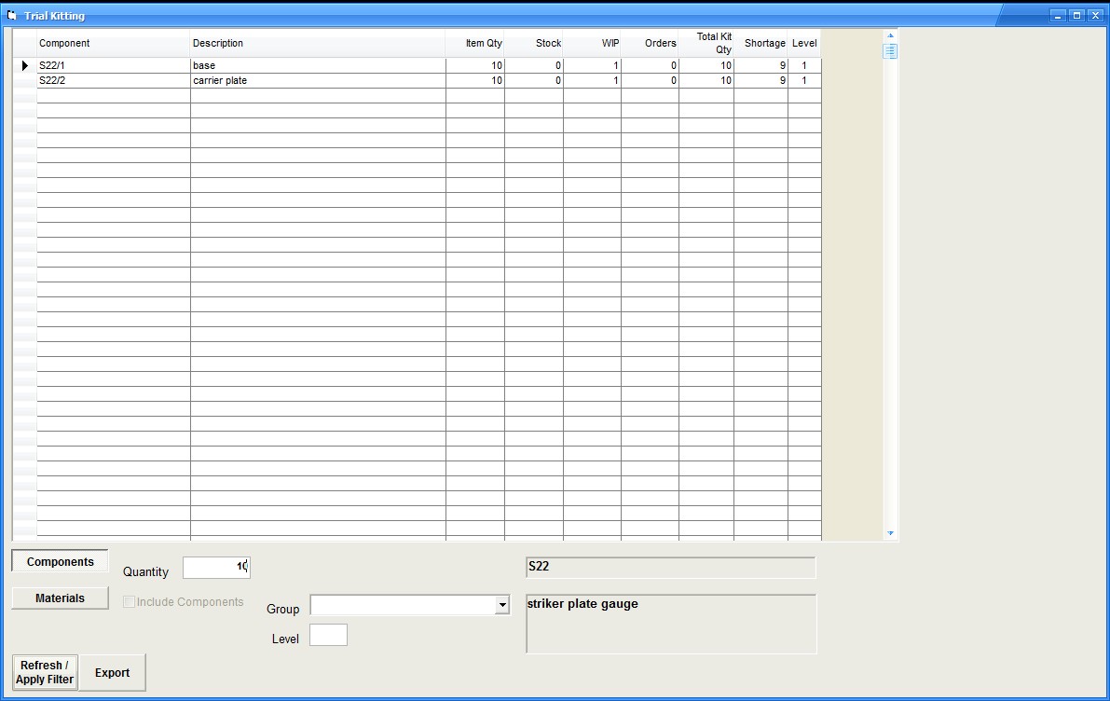
Task: Minimize the Trial Kitting window
Action: [1058, 15]
